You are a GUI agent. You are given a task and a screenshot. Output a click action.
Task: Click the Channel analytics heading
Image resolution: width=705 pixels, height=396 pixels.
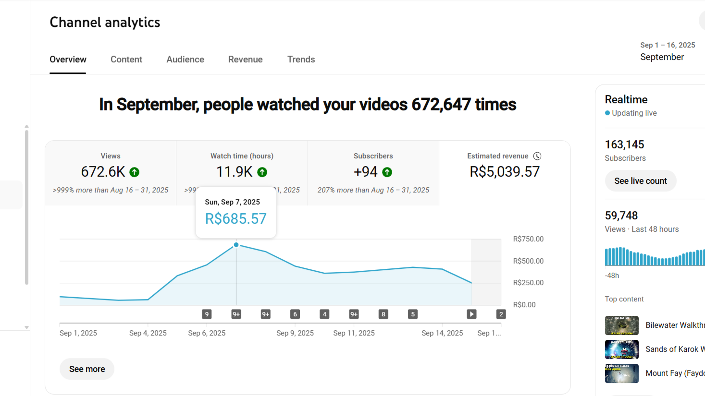105,22
